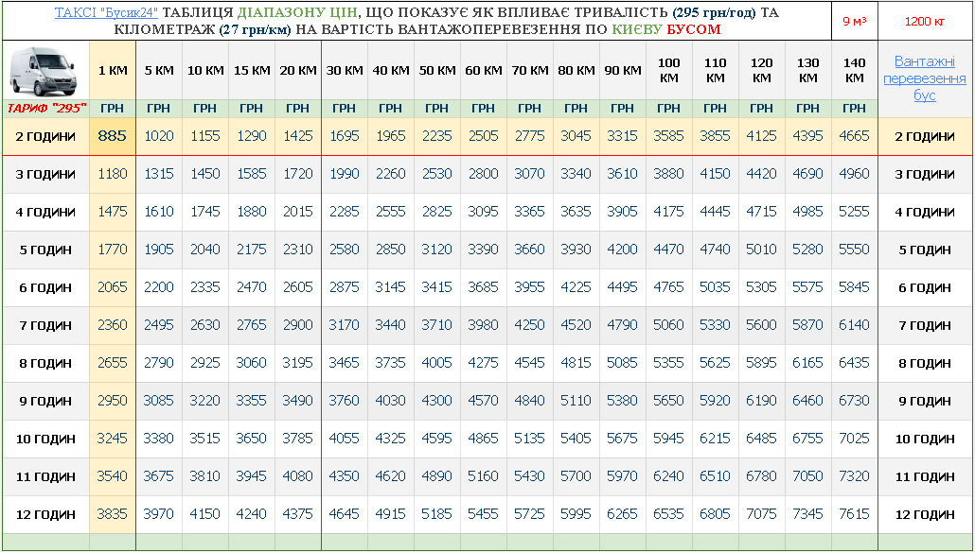Open the Вантажні перевезення бус link
This screenshot has width=975, height=552.
[924, 78]
